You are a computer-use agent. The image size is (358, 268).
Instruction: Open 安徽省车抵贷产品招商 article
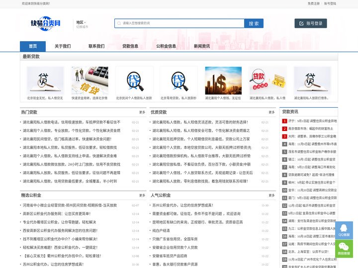coord(170,256)
